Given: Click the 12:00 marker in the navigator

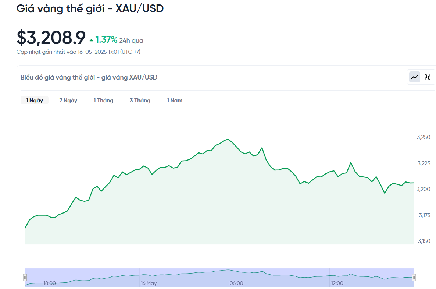Looking at the screenshot, I should point(337,283).
